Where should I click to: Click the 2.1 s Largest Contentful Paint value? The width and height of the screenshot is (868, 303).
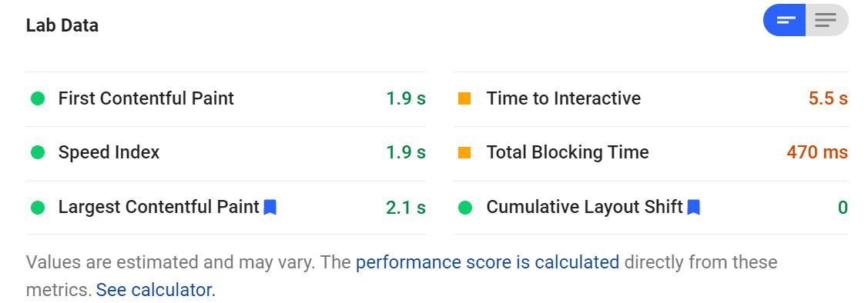pyautogui.click(x=406, y=208)
